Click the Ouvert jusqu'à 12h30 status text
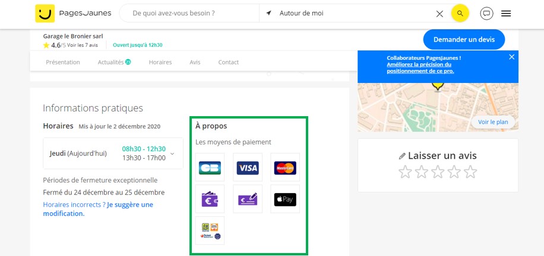Image resolution: width=544 pixels, height=256 pixels. pos(138,45)
